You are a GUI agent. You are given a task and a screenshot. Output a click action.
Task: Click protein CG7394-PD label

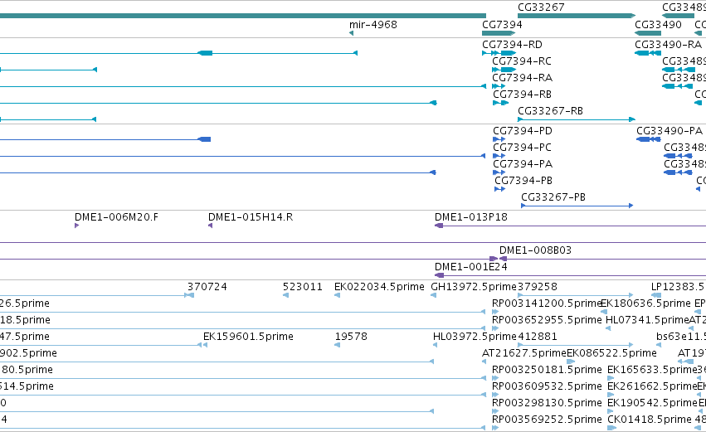[x=523, y=131]
